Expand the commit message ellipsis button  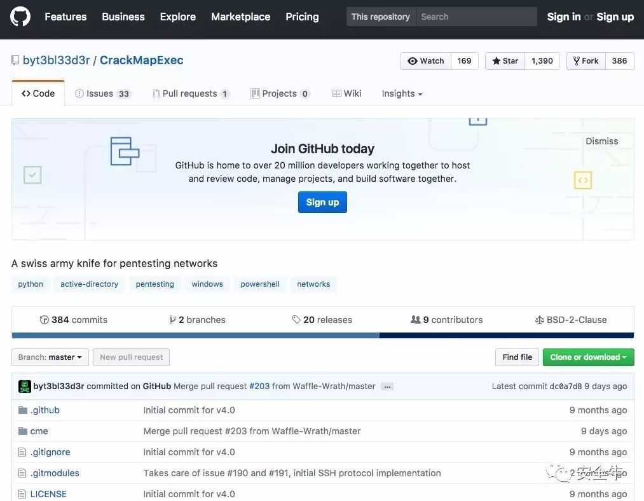click(387, 387)
